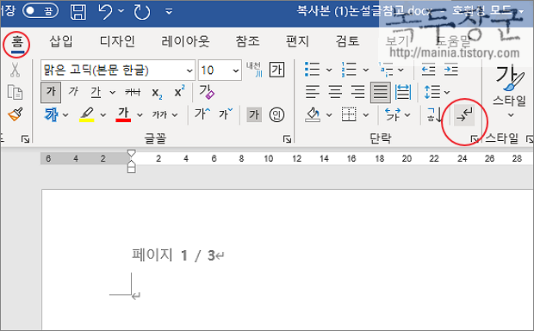Toggle bold formatting

click(51, 92)
